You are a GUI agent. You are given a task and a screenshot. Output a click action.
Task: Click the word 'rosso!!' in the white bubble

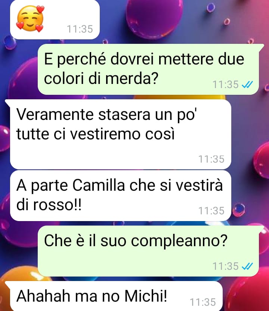[x=57, y=205]
